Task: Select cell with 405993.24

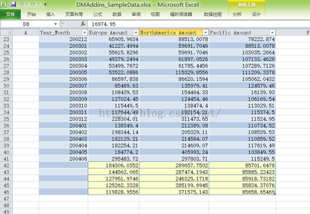Action: pyautogui.click(x=174, y=152)
